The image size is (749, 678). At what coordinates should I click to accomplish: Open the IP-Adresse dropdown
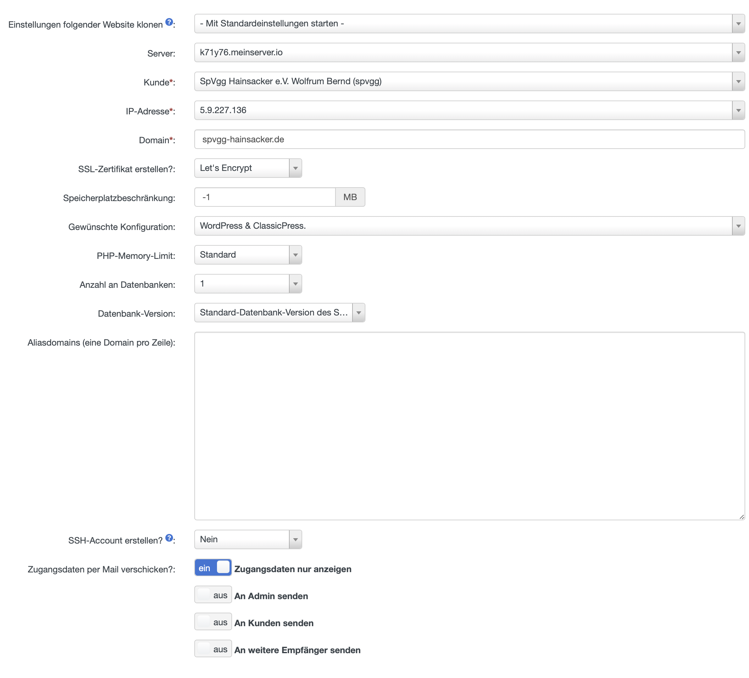[x=469, y=110]
